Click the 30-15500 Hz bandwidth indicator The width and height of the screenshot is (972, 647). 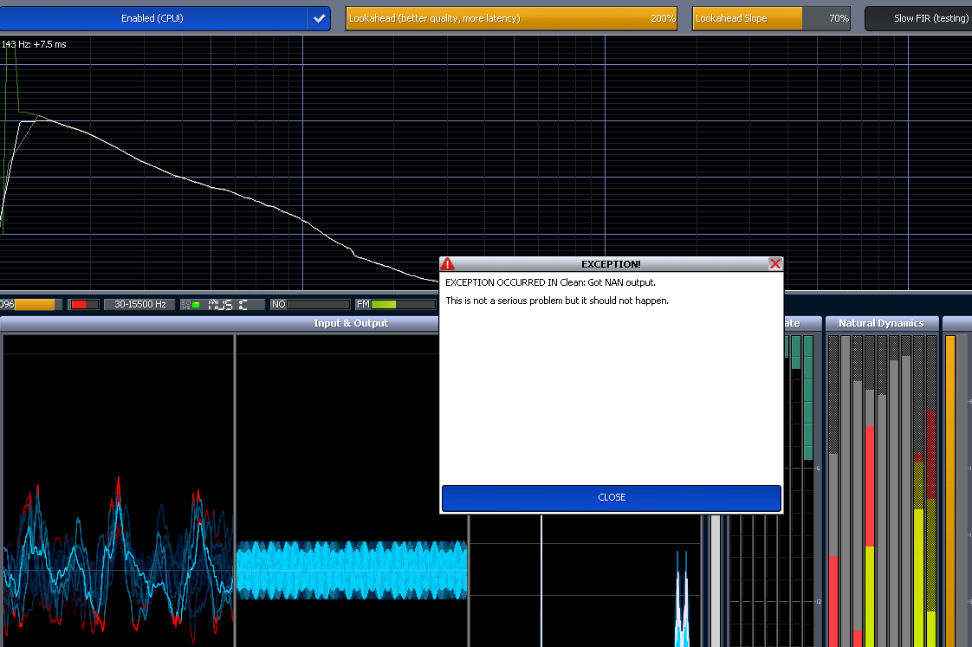[x=140, y=304]
